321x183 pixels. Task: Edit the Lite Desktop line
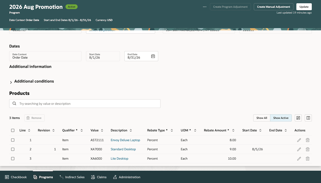tap(299, 159)
